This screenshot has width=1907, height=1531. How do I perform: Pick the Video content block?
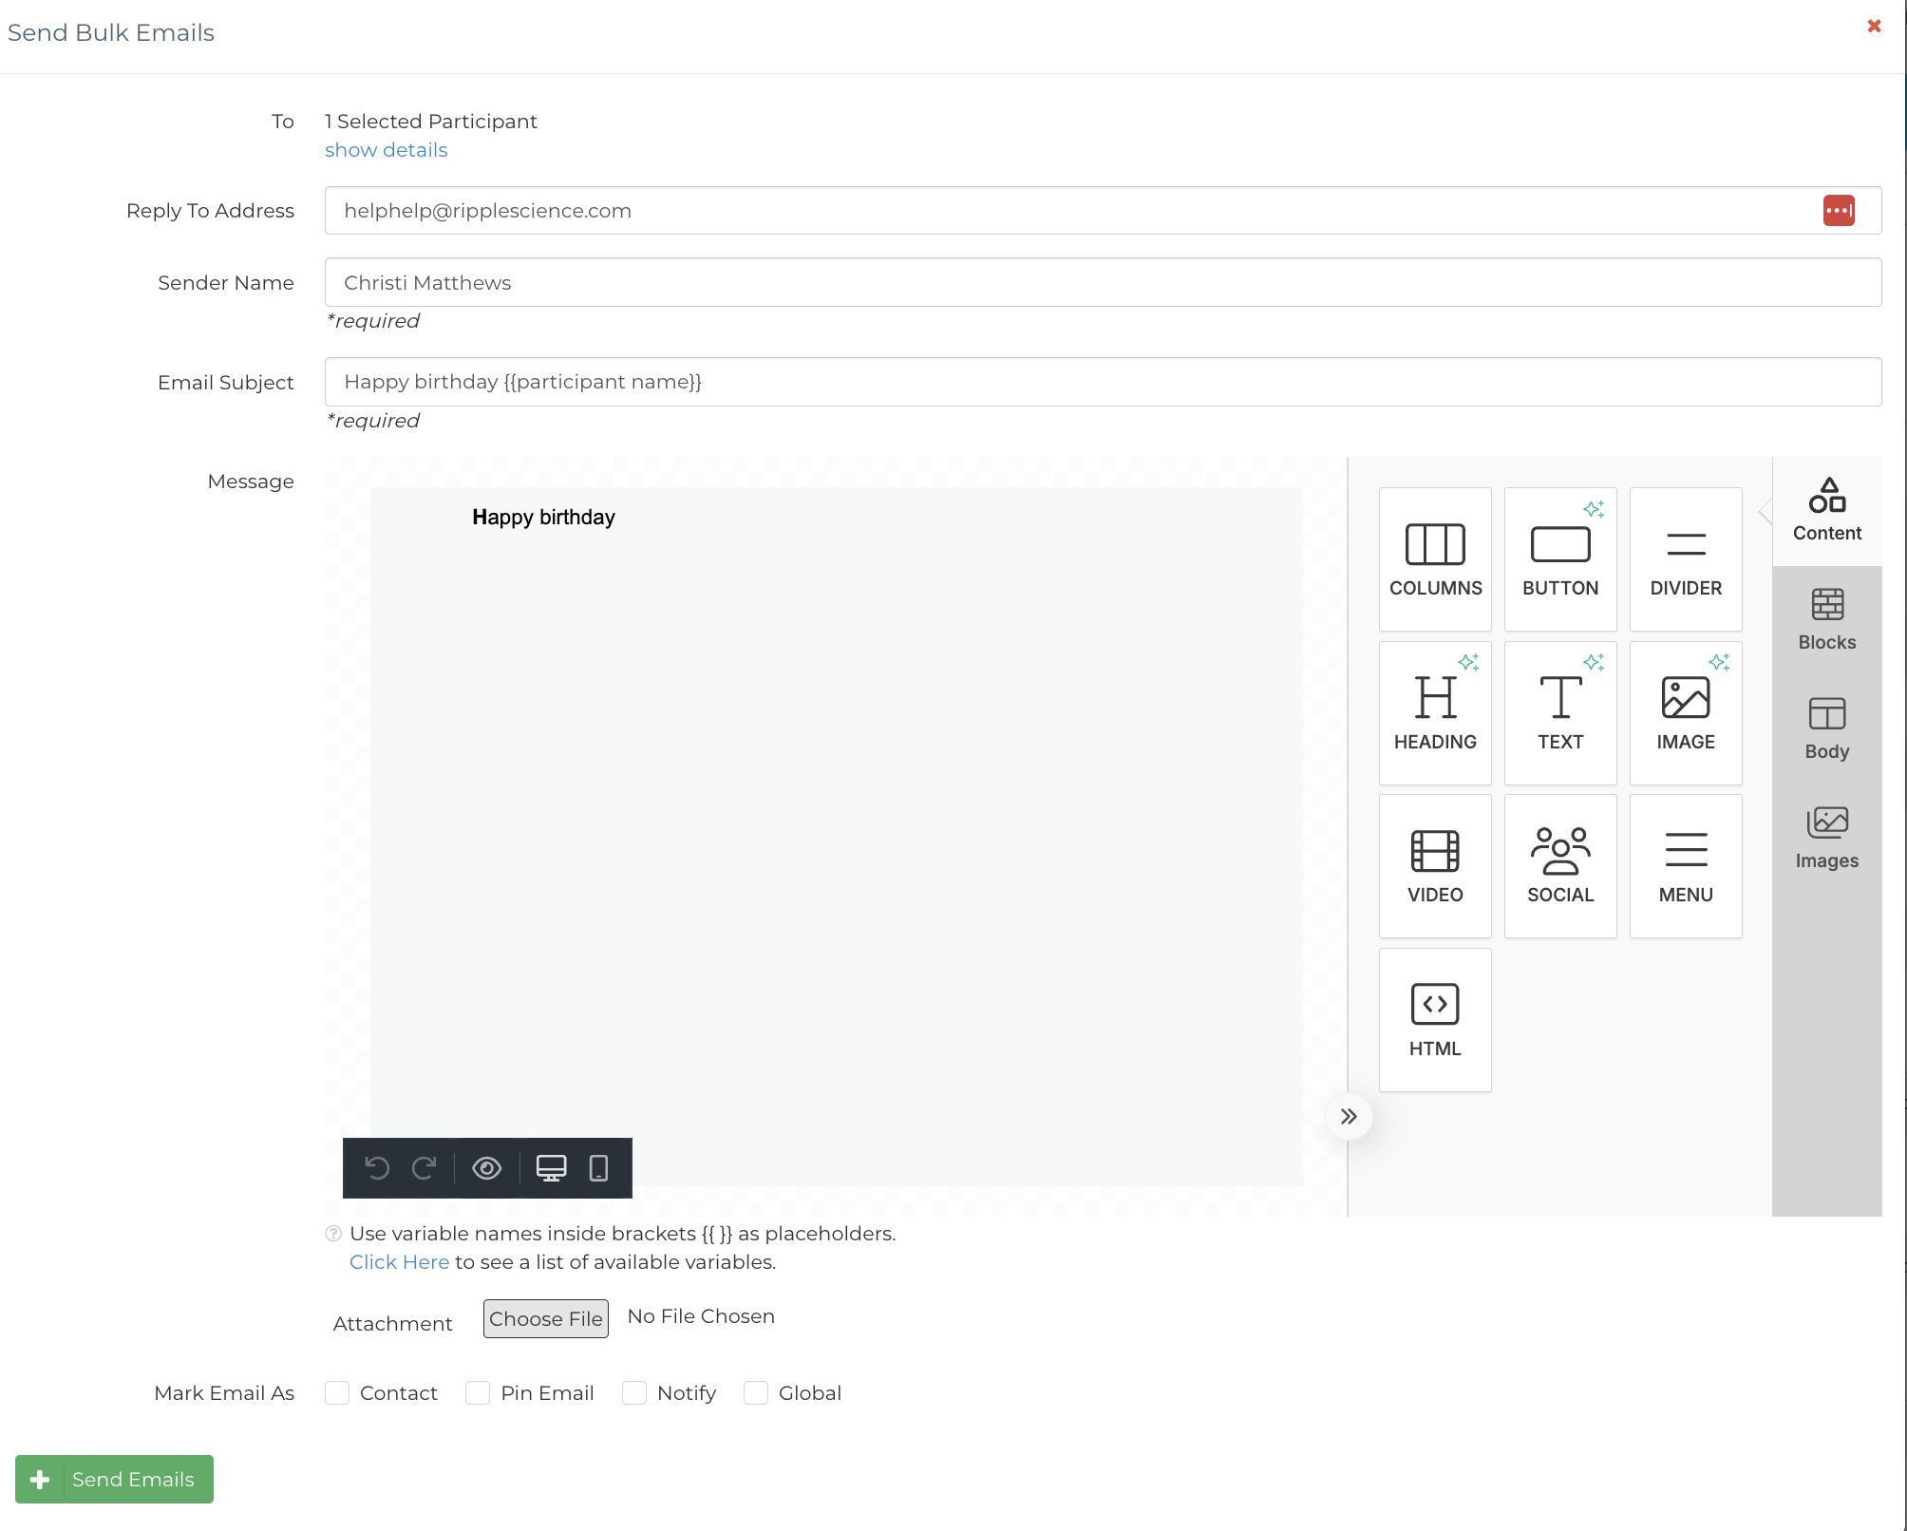(1434, 866)
